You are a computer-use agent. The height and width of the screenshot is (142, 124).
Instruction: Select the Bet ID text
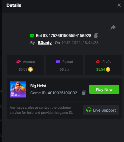[64, 36]
